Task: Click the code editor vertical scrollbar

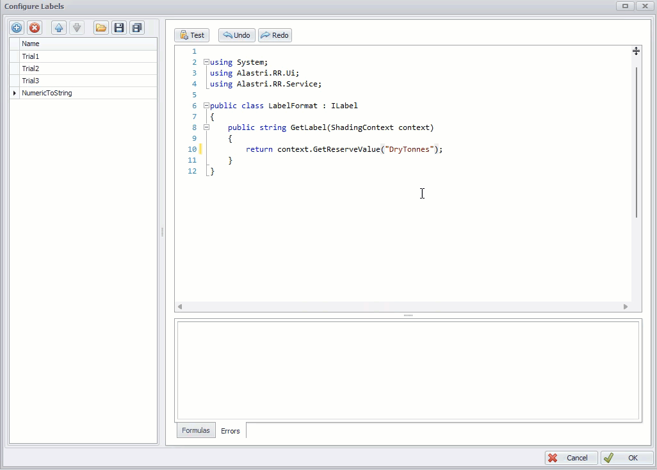Action: pyautogui.click(x=637, y=141)
